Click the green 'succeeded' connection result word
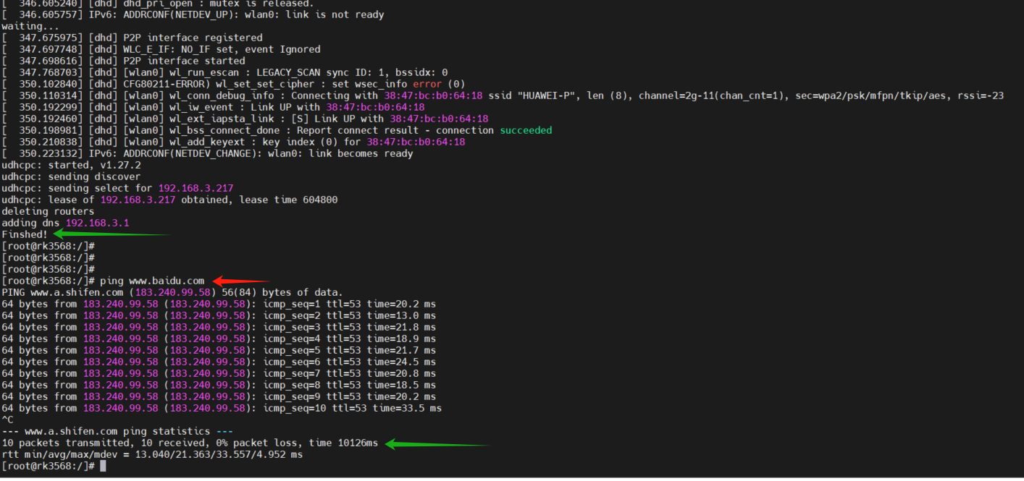This screenshot has width=1024, height=481. 526,130
